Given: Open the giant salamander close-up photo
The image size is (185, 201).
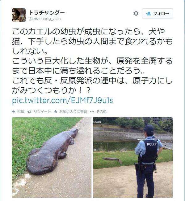Looking at the screenshot, I should click(x=52, y=158).
